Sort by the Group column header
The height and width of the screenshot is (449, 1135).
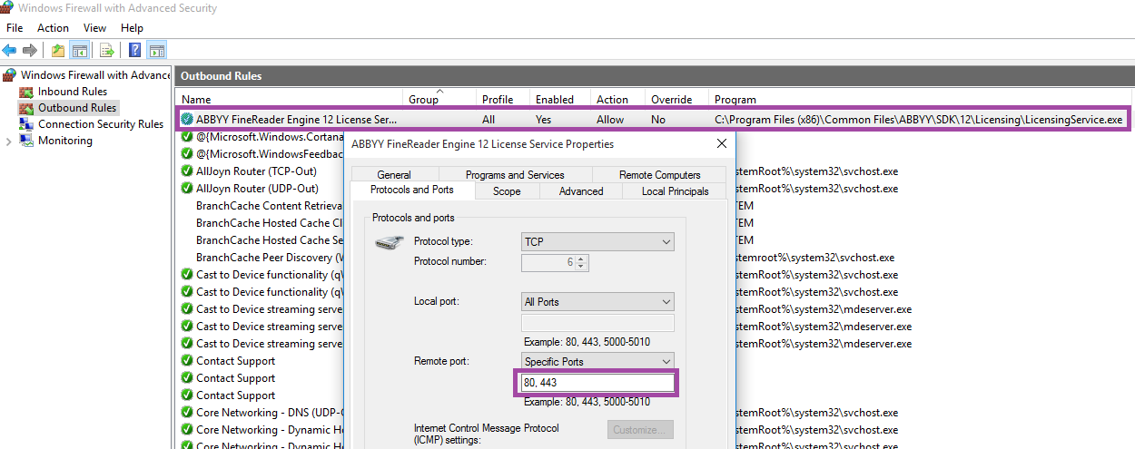click(x=440, y=100)
